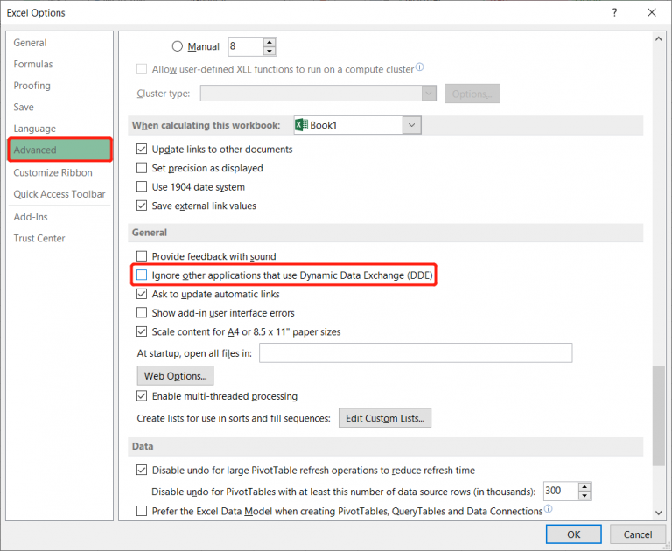Click the startup files folder input field
672x551 pixels.
pos(416,353)
